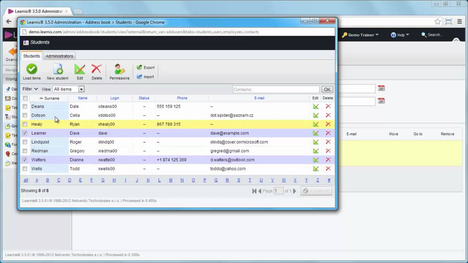Click the Edit toolbar pencil icon

[x=80, y=69]
